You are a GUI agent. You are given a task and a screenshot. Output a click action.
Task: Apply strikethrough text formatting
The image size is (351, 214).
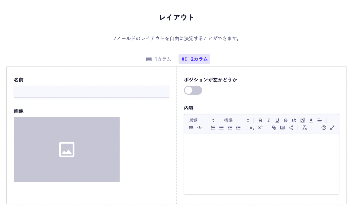pyautogui.click(x=285, y=120)
